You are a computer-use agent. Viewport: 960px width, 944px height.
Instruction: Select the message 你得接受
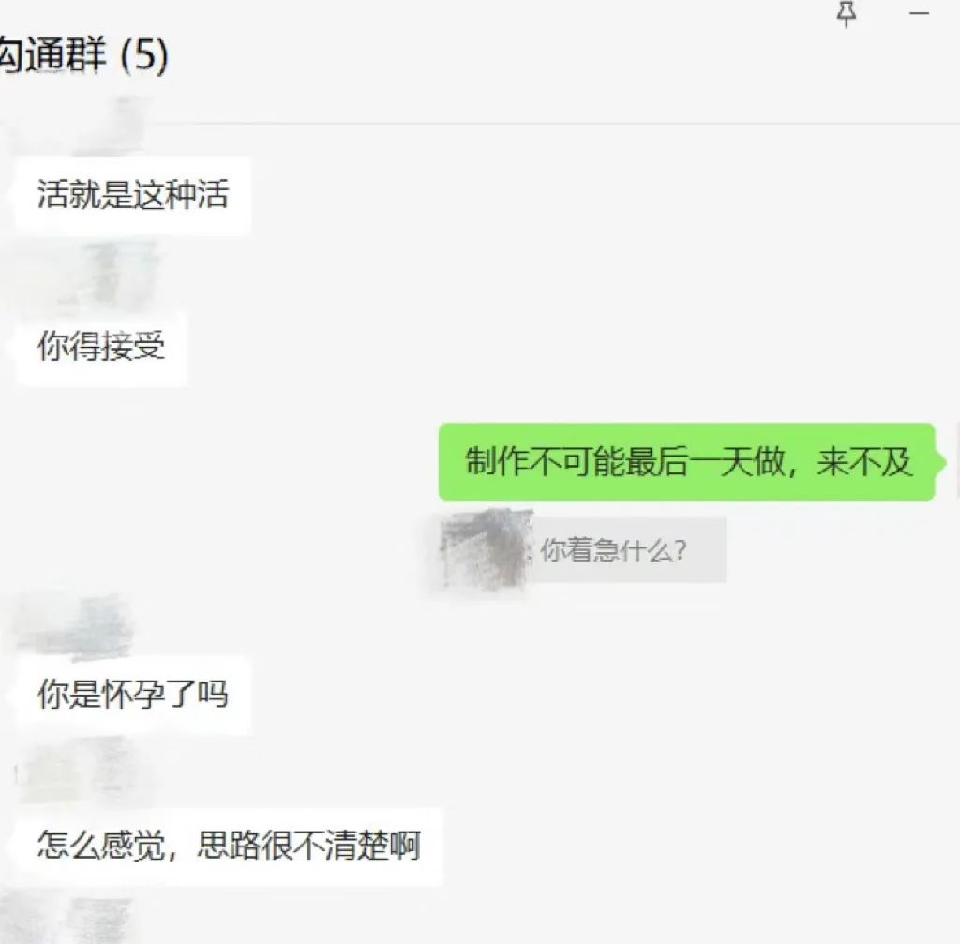[101, 347]
